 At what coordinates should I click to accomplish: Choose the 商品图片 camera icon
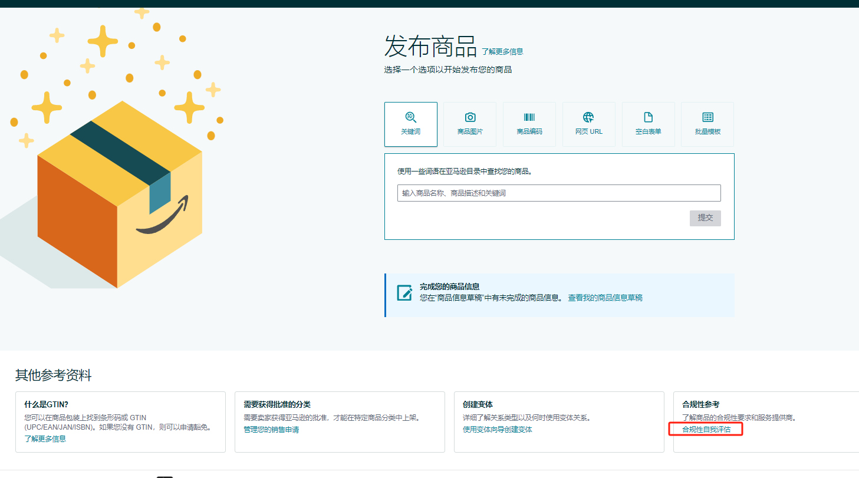pos(470,117)
